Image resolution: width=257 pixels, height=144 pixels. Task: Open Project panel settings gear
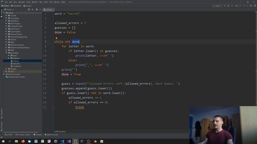[37, 10]
